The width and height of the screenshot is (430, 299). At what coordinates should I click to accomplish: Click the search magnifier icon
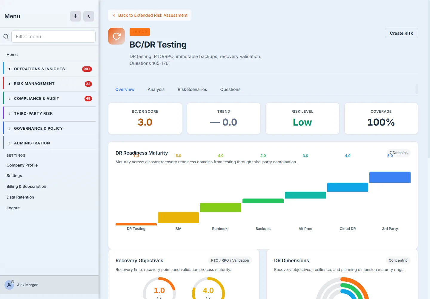6,36
